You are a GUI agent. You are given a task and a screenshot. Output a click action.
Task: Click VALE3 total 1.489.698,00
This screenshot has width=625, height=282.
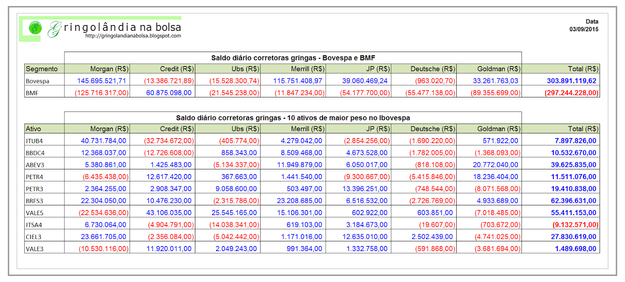(x=575, y=249)
